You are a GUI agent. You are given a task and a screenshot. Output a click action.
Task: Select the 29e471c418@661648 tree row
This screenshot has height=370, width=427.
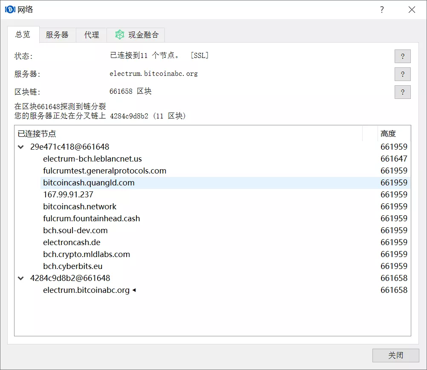click(212, 147)
